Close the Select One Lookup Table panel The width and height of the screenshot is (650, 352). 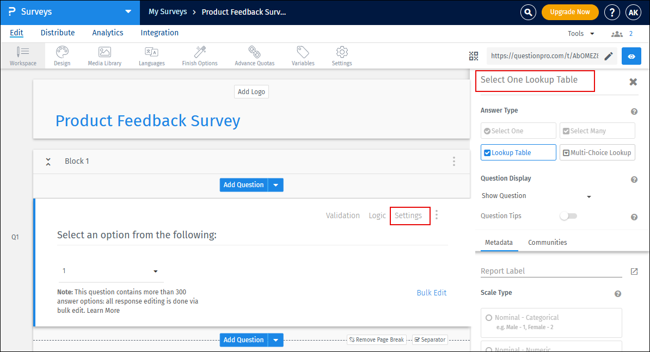[x=633, y=82]
